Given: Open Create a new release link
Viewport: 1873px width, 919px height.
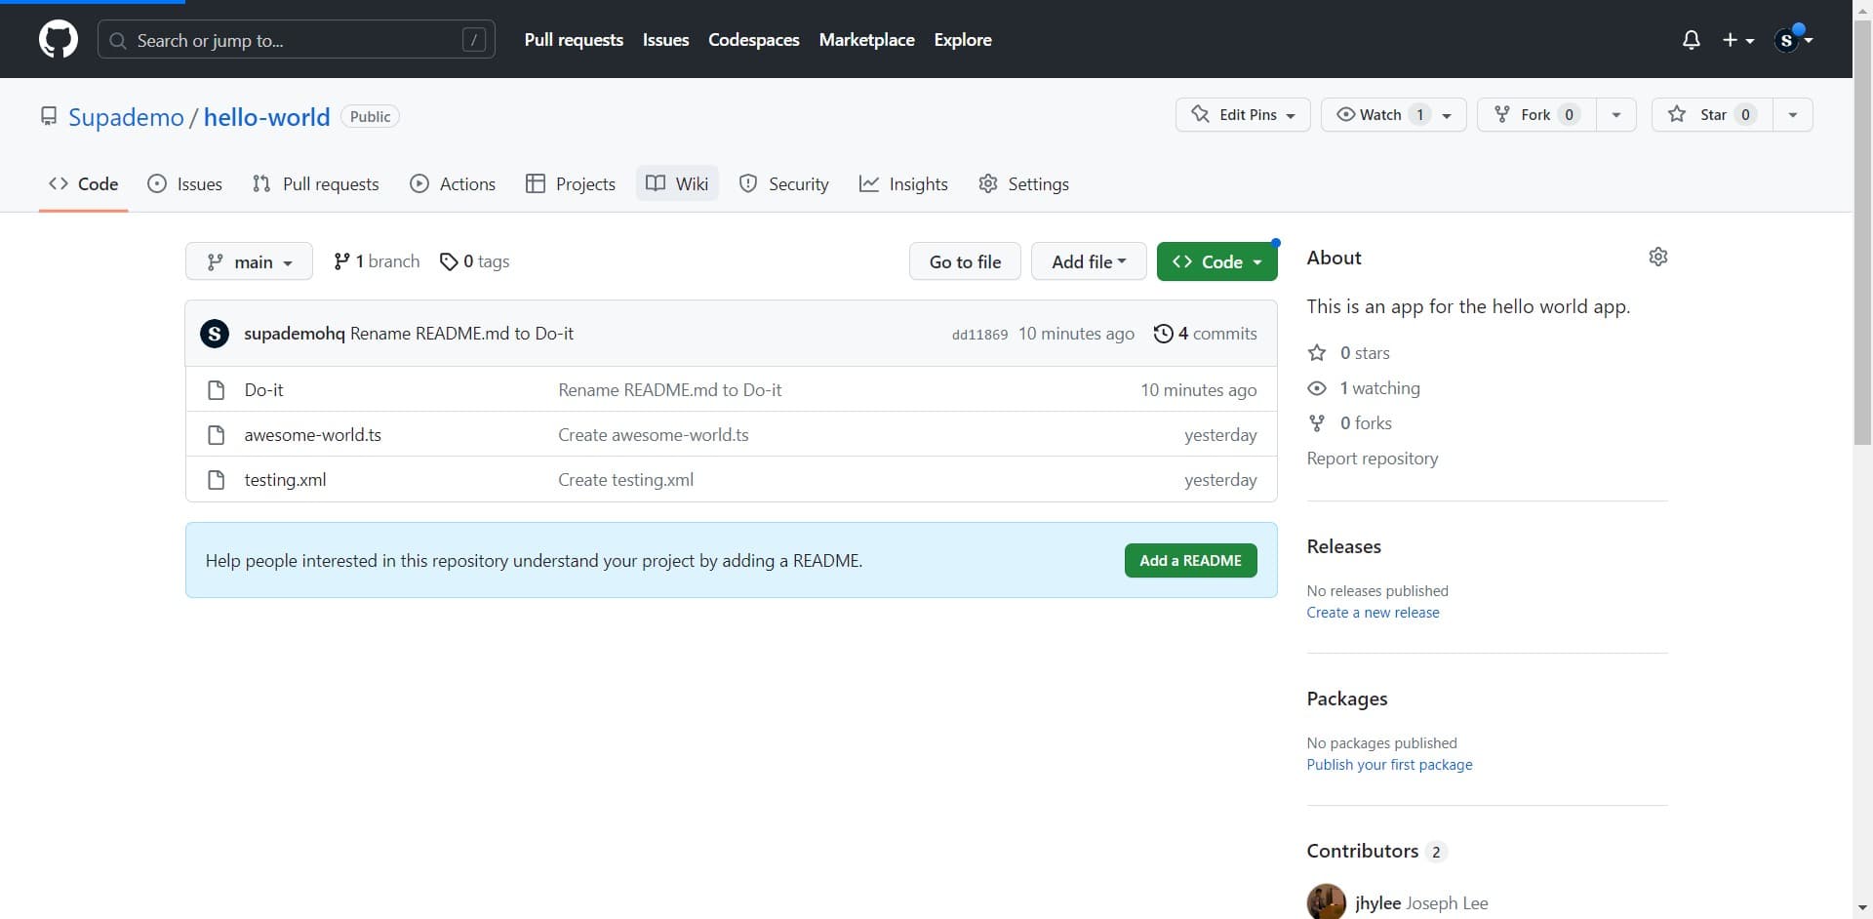Looking at the screenshot, I should 1373,613.
